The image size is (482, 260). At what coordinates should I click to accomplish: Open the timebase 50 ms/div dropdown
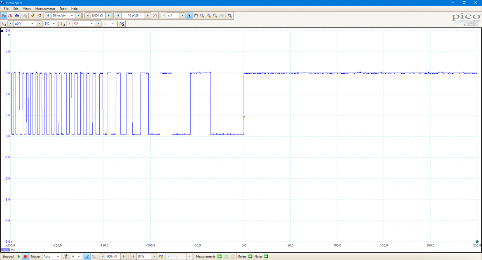point(71,15)
